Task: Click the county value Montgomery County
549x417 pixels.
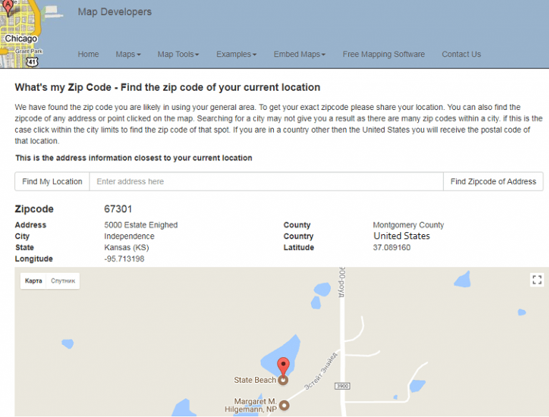Action: 408,225
